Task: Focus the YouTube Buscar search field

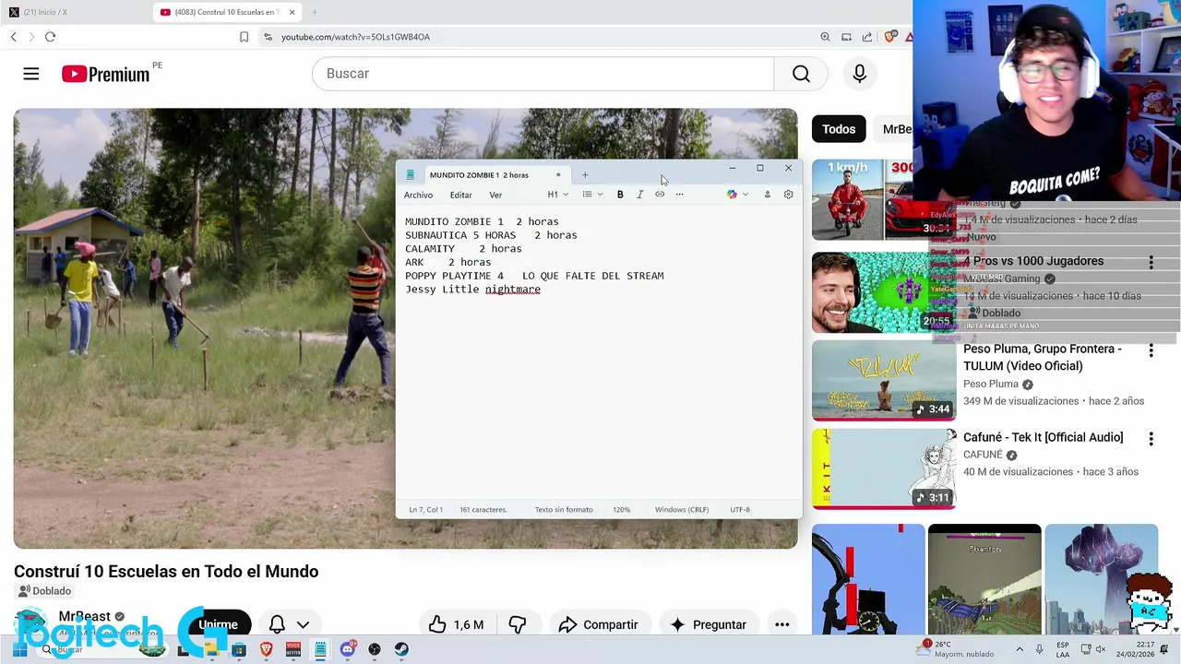Action: pyautogui.click(x=543, y=74)
